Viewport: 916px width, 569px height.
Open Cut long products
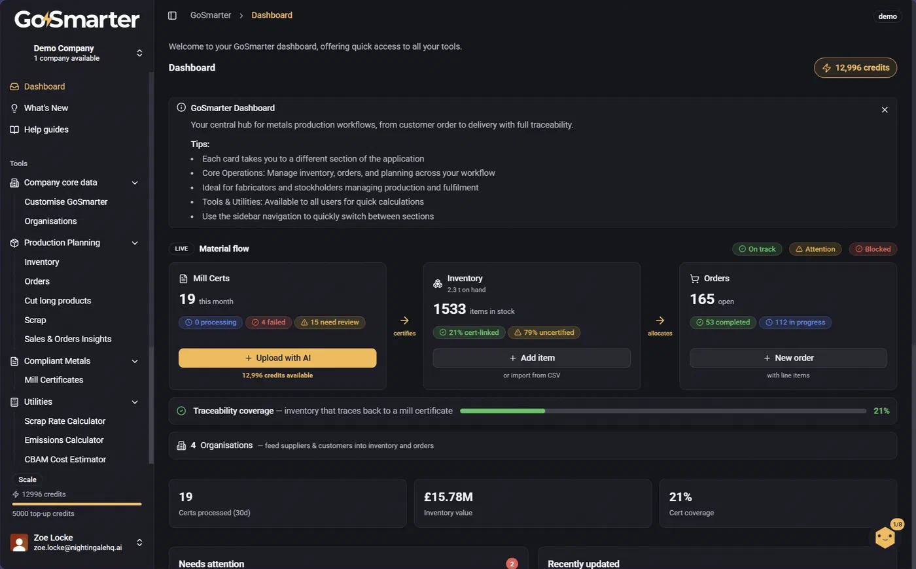[x=58, y=301]
